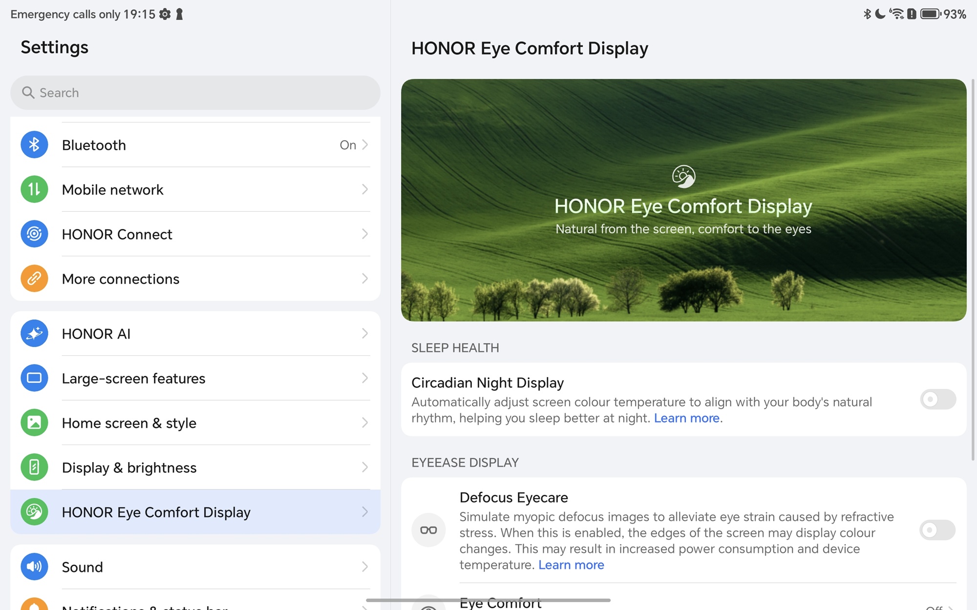Click the HONOR Connect icon
Image resolution: width=977 pixels, height=610 pixels.
(x=34, y=234)
